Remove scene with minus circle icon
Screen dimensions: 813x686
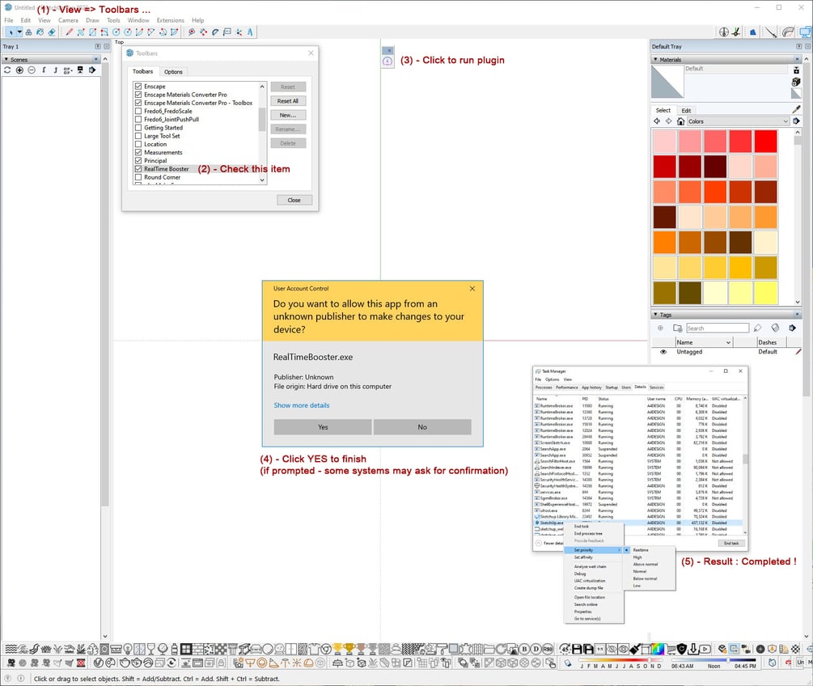pyautogui.click(x=32, y=70)
